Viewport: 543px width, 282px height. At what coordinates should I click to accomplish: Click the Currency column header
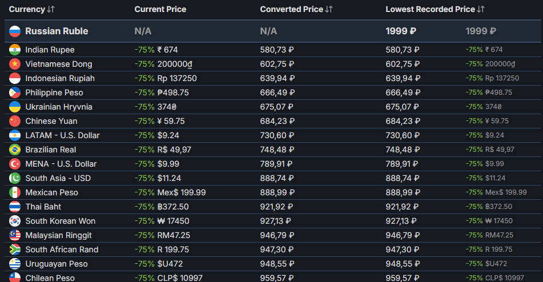tap(27, 9)
